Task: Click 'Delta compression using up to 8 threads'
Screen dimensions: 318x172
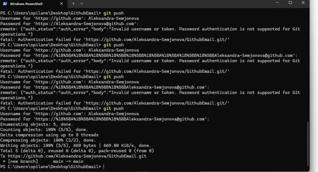Action: [x=49, y=135]
